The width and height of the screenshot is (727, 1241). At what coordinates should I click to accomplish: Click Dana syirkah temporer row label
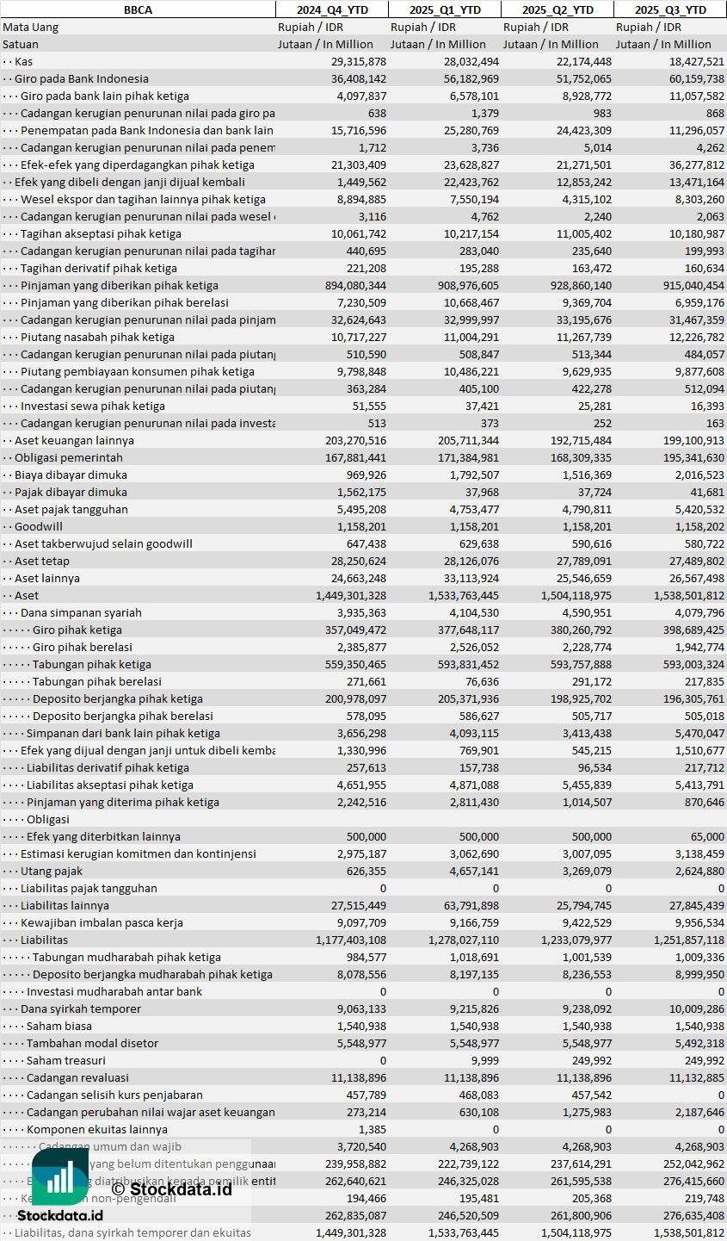click(81, 1008)
